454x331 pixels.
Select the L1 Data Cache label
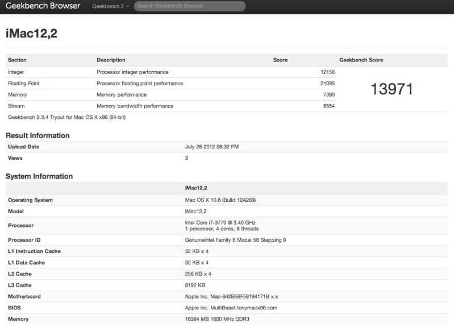coord(26,263)
